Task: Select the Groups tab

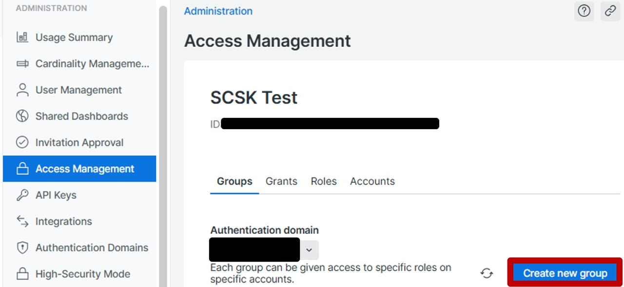Action: click(234, 181)
